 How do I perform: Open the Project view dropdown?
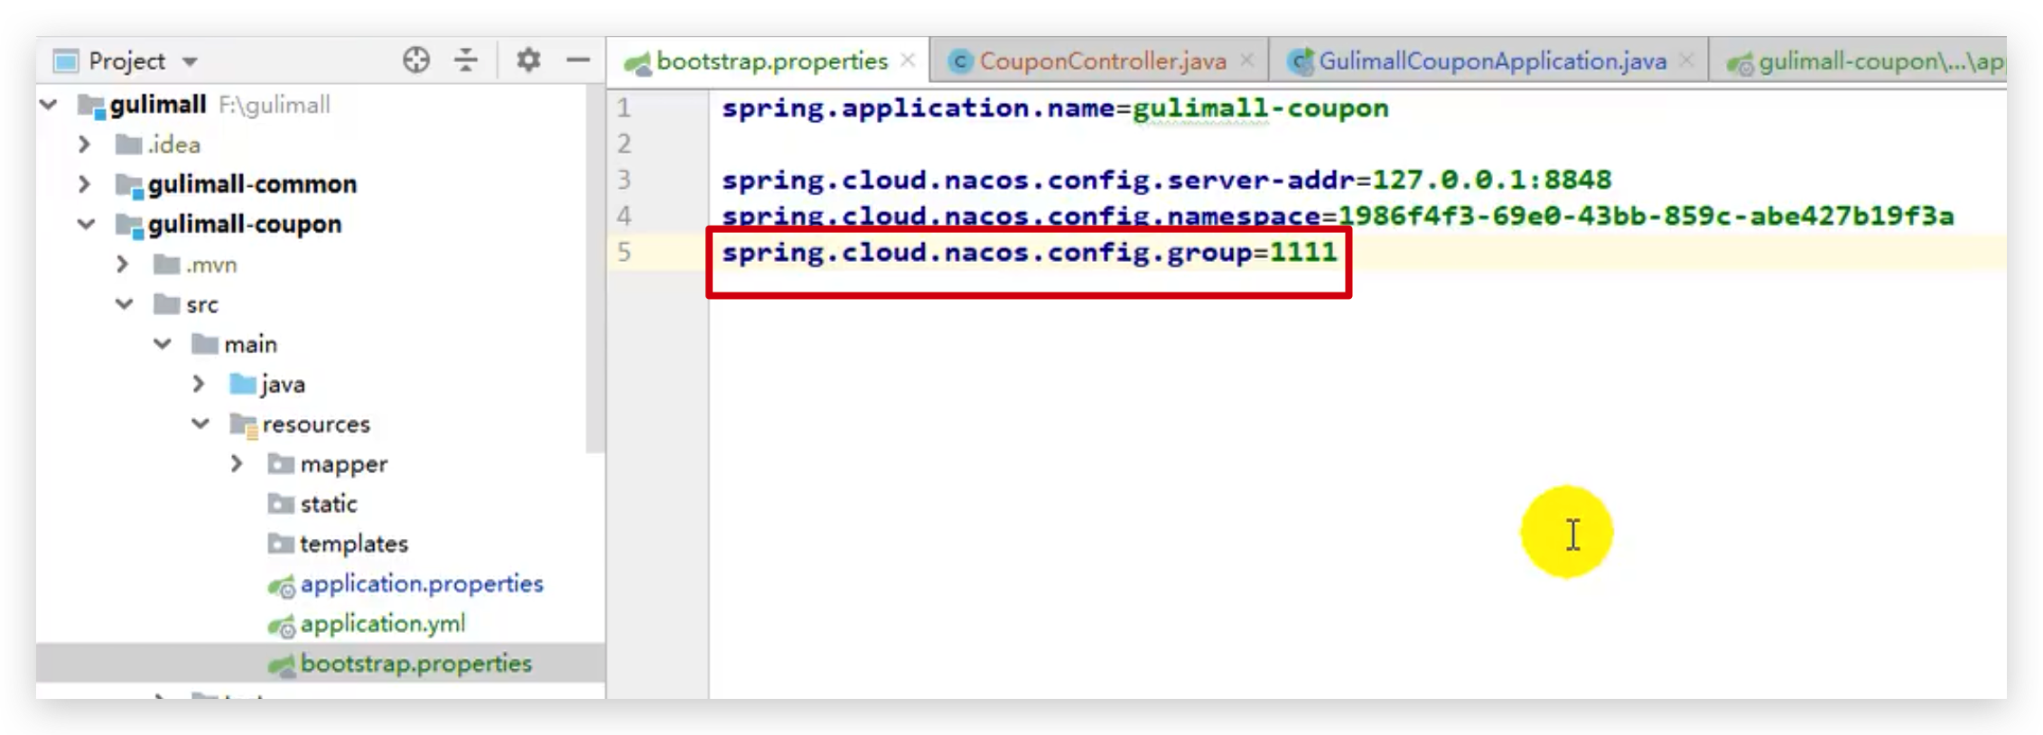[190, 62]
